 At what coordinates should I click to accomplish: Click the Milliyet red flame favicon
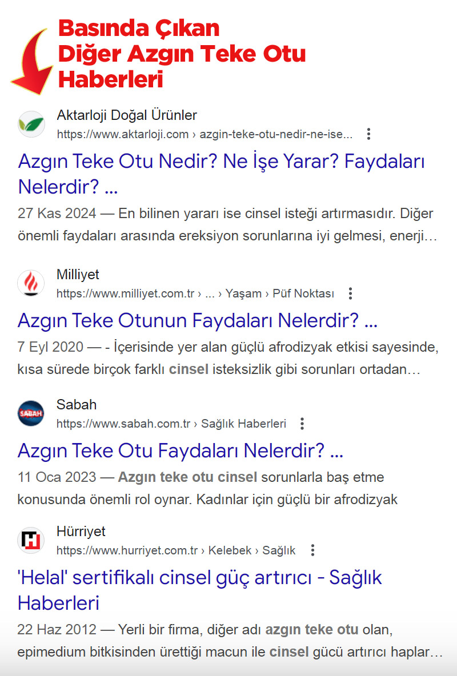click(x=31, y=284)
